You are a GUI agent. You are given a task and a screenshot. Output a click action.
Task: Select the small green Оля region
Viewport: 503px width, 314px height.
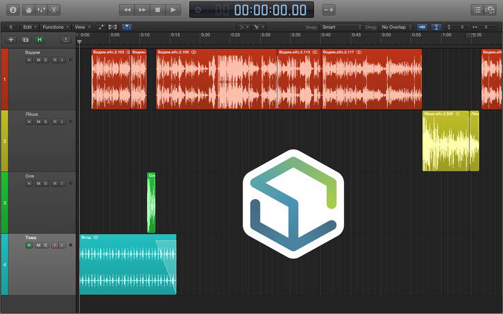coord(151,203)
